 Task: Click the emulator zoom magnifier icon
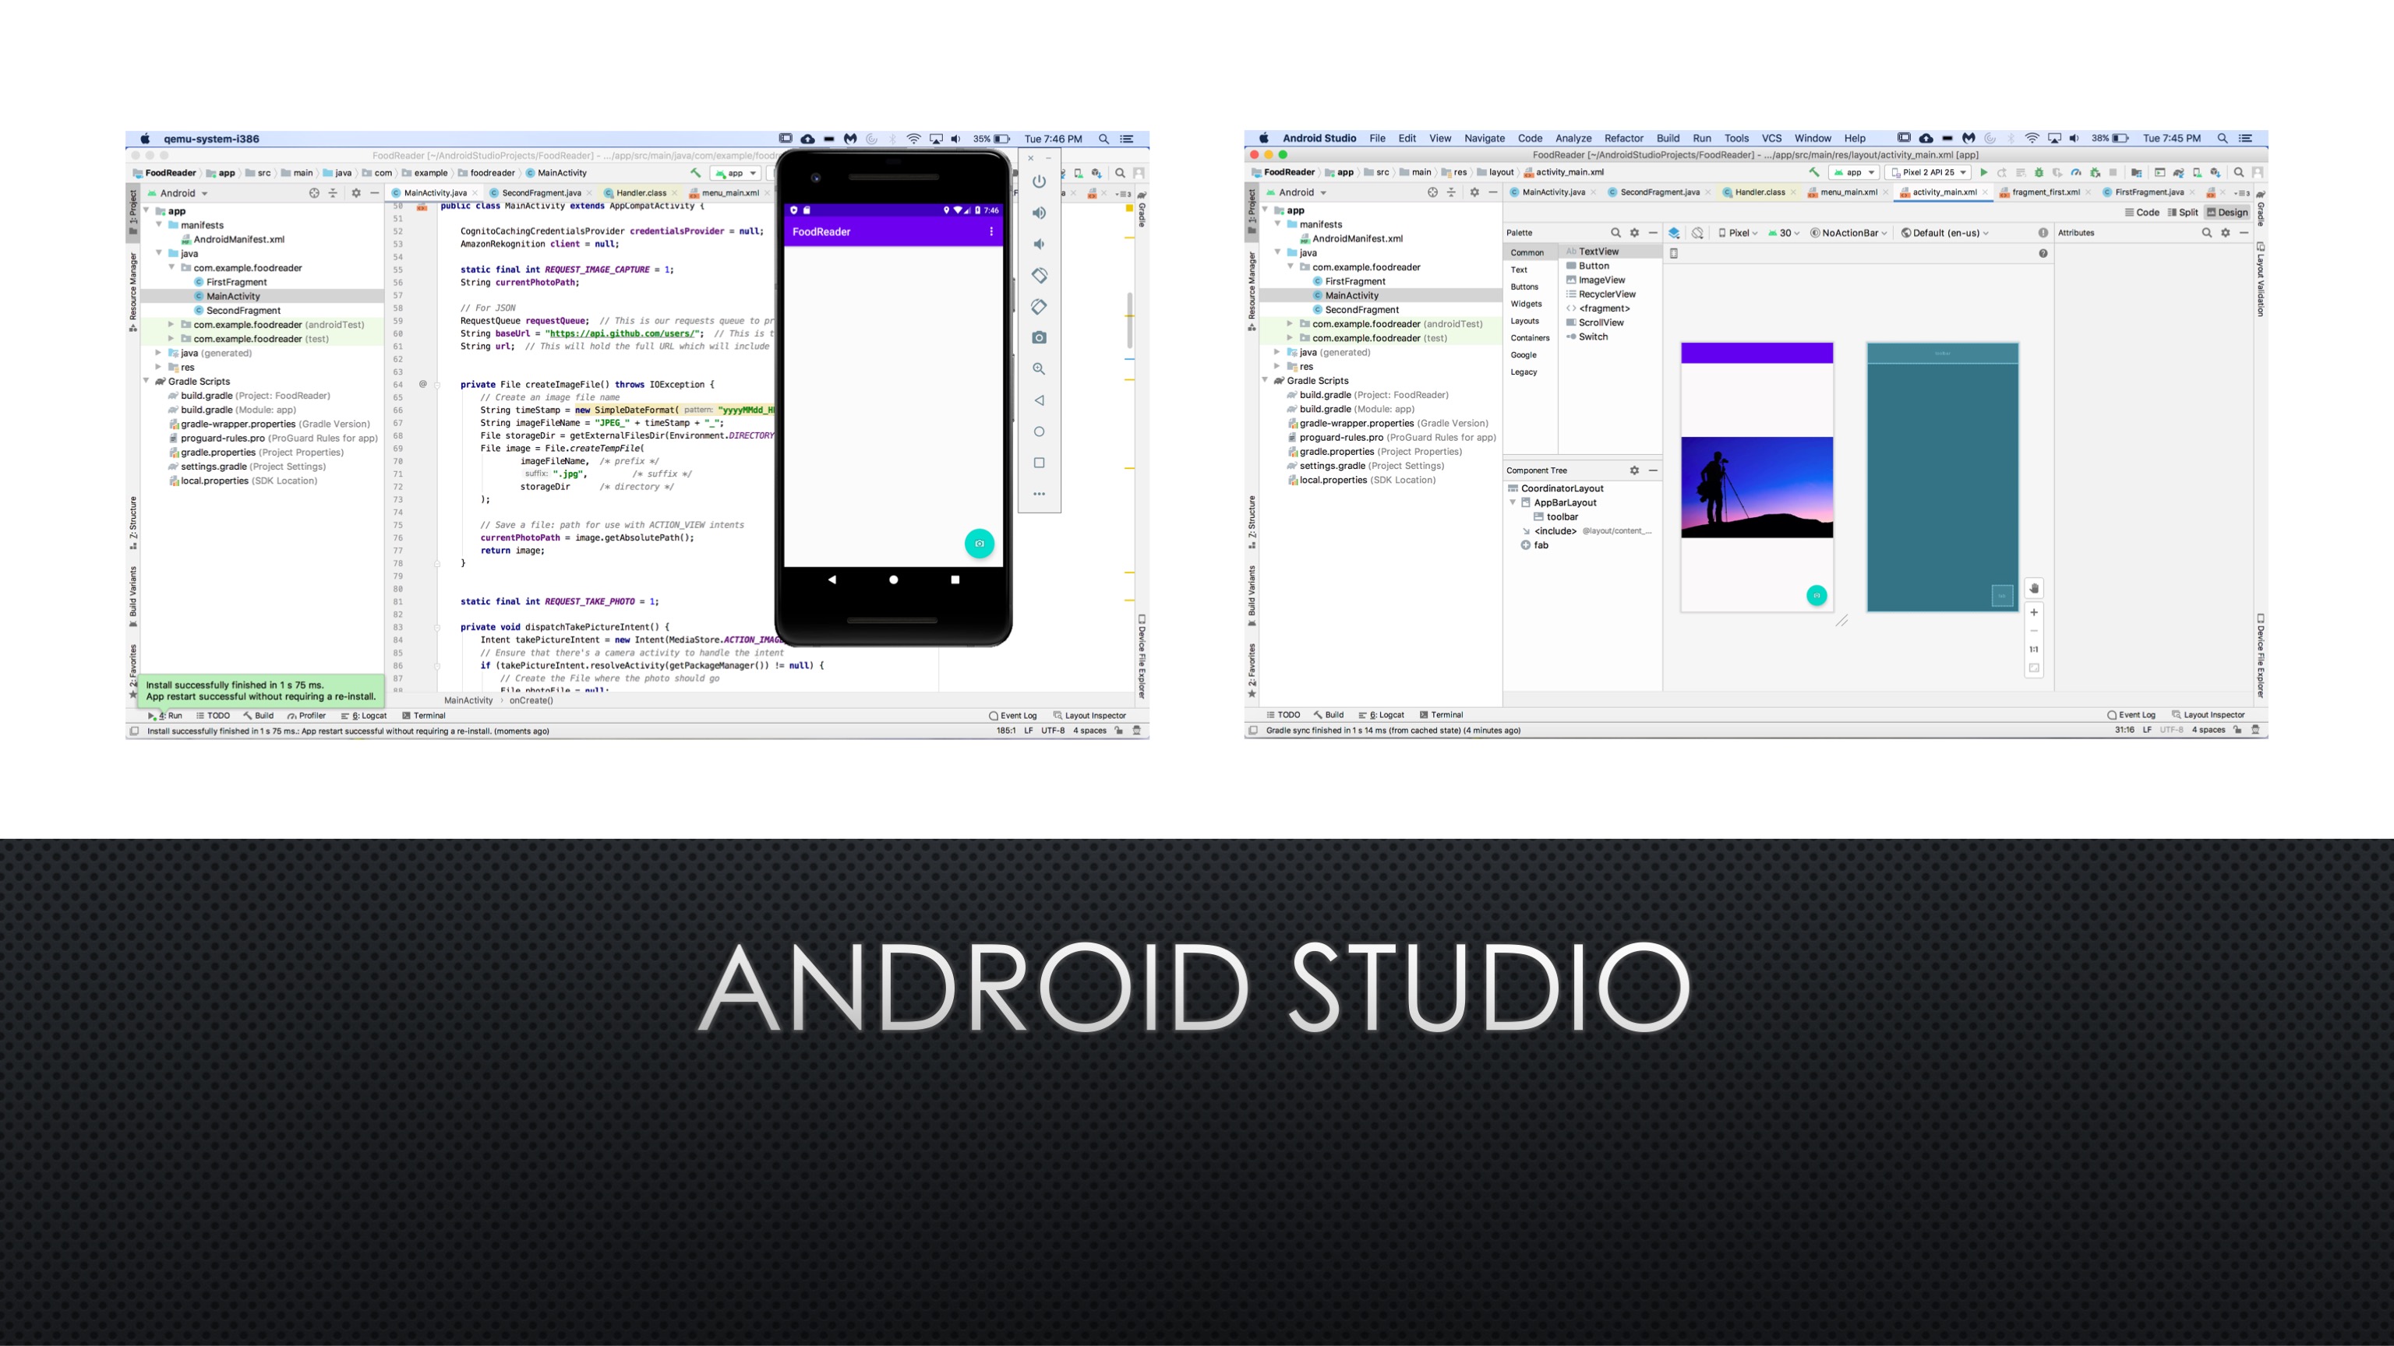1039,368
